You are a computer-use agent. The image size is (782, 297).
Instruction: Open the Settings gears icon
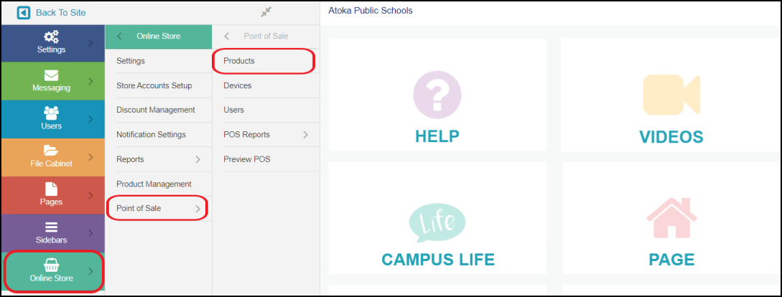tap(52, 37)
